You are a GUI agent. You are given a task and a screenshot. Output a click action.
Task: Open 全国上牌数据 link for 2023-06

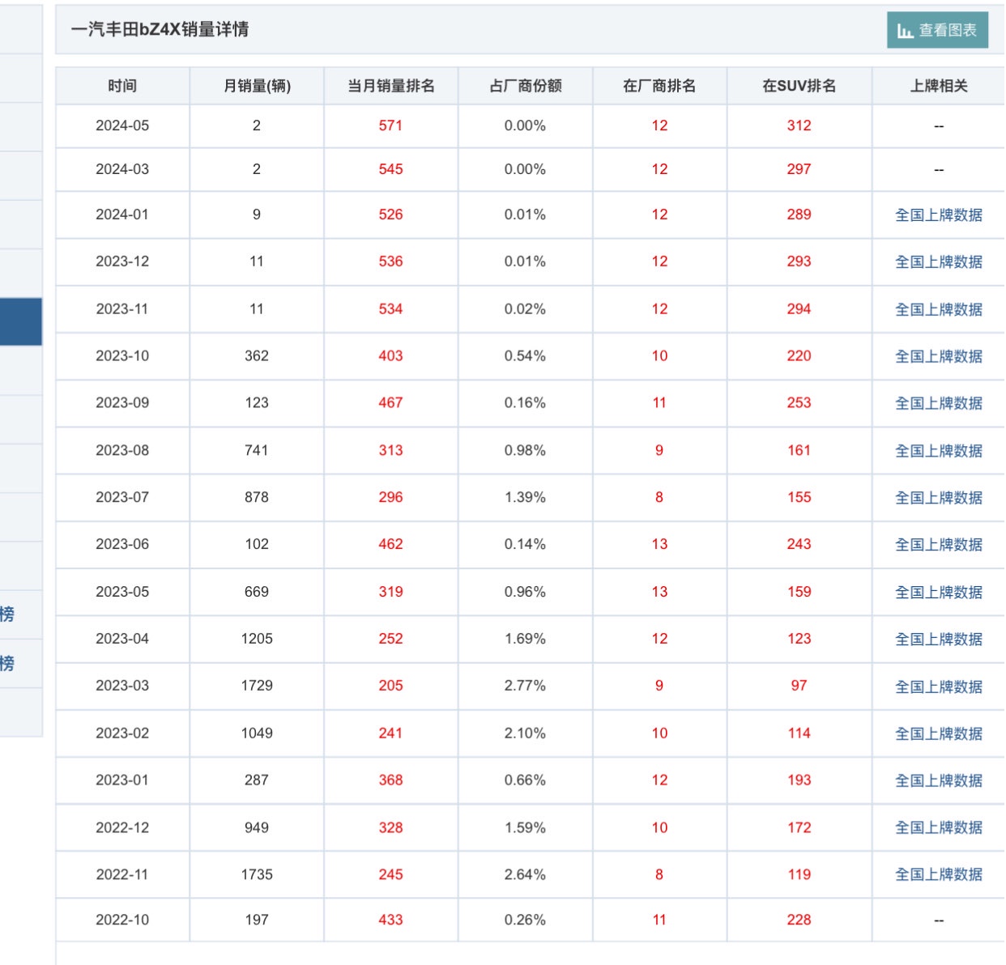click(939, 545)
